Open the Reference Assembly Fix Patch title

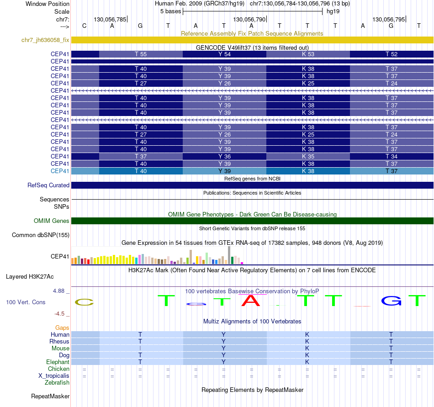[x=252, y=33]
